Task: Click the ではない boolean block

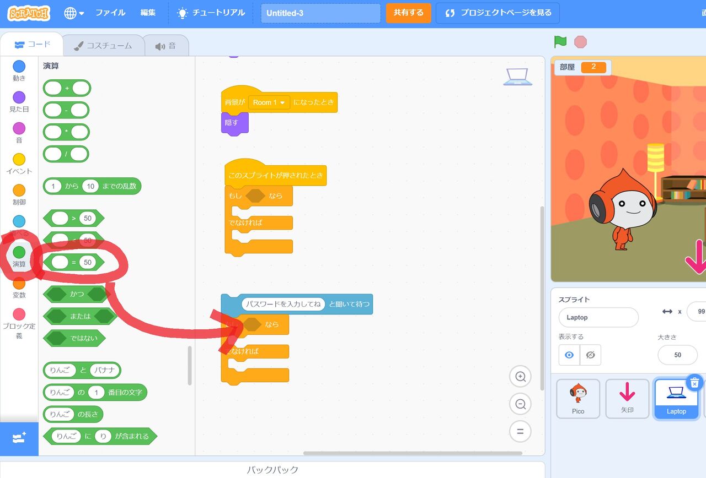Action: point(74,338)
